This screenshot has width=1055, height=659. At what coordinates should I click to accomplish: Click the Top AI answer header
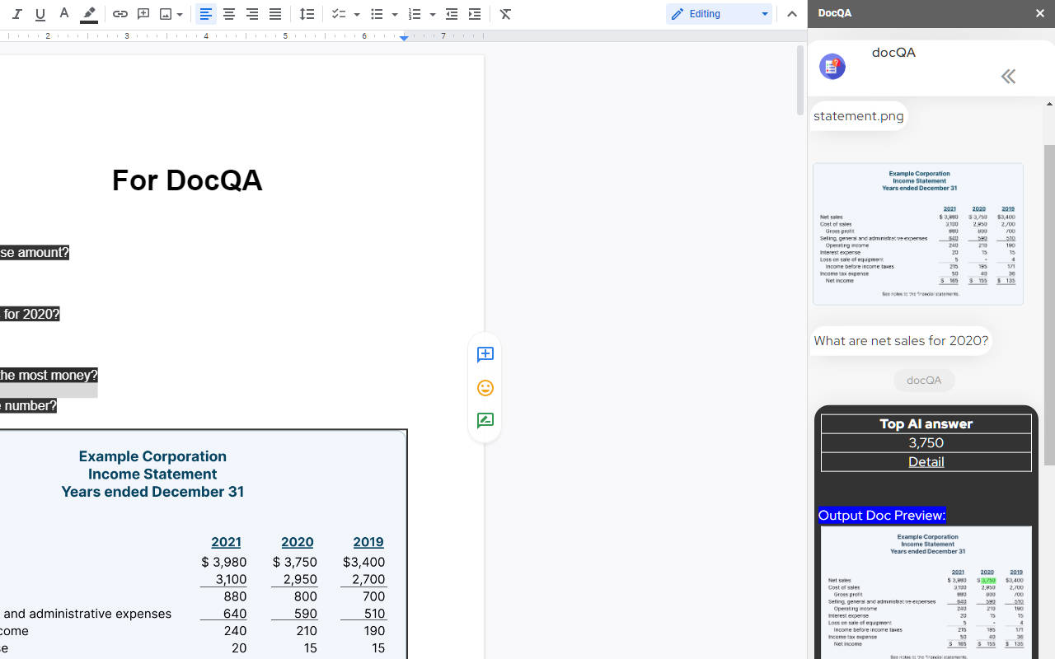(x=926, y=424)
